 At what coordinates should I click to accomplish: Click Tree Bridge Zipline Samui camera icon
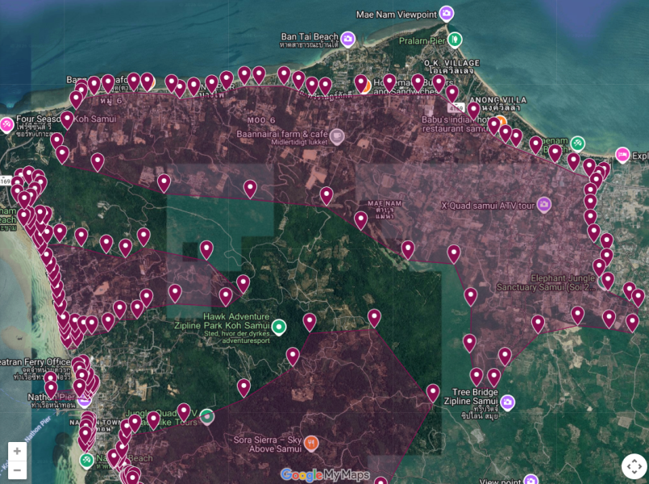[x=507, y=402]
